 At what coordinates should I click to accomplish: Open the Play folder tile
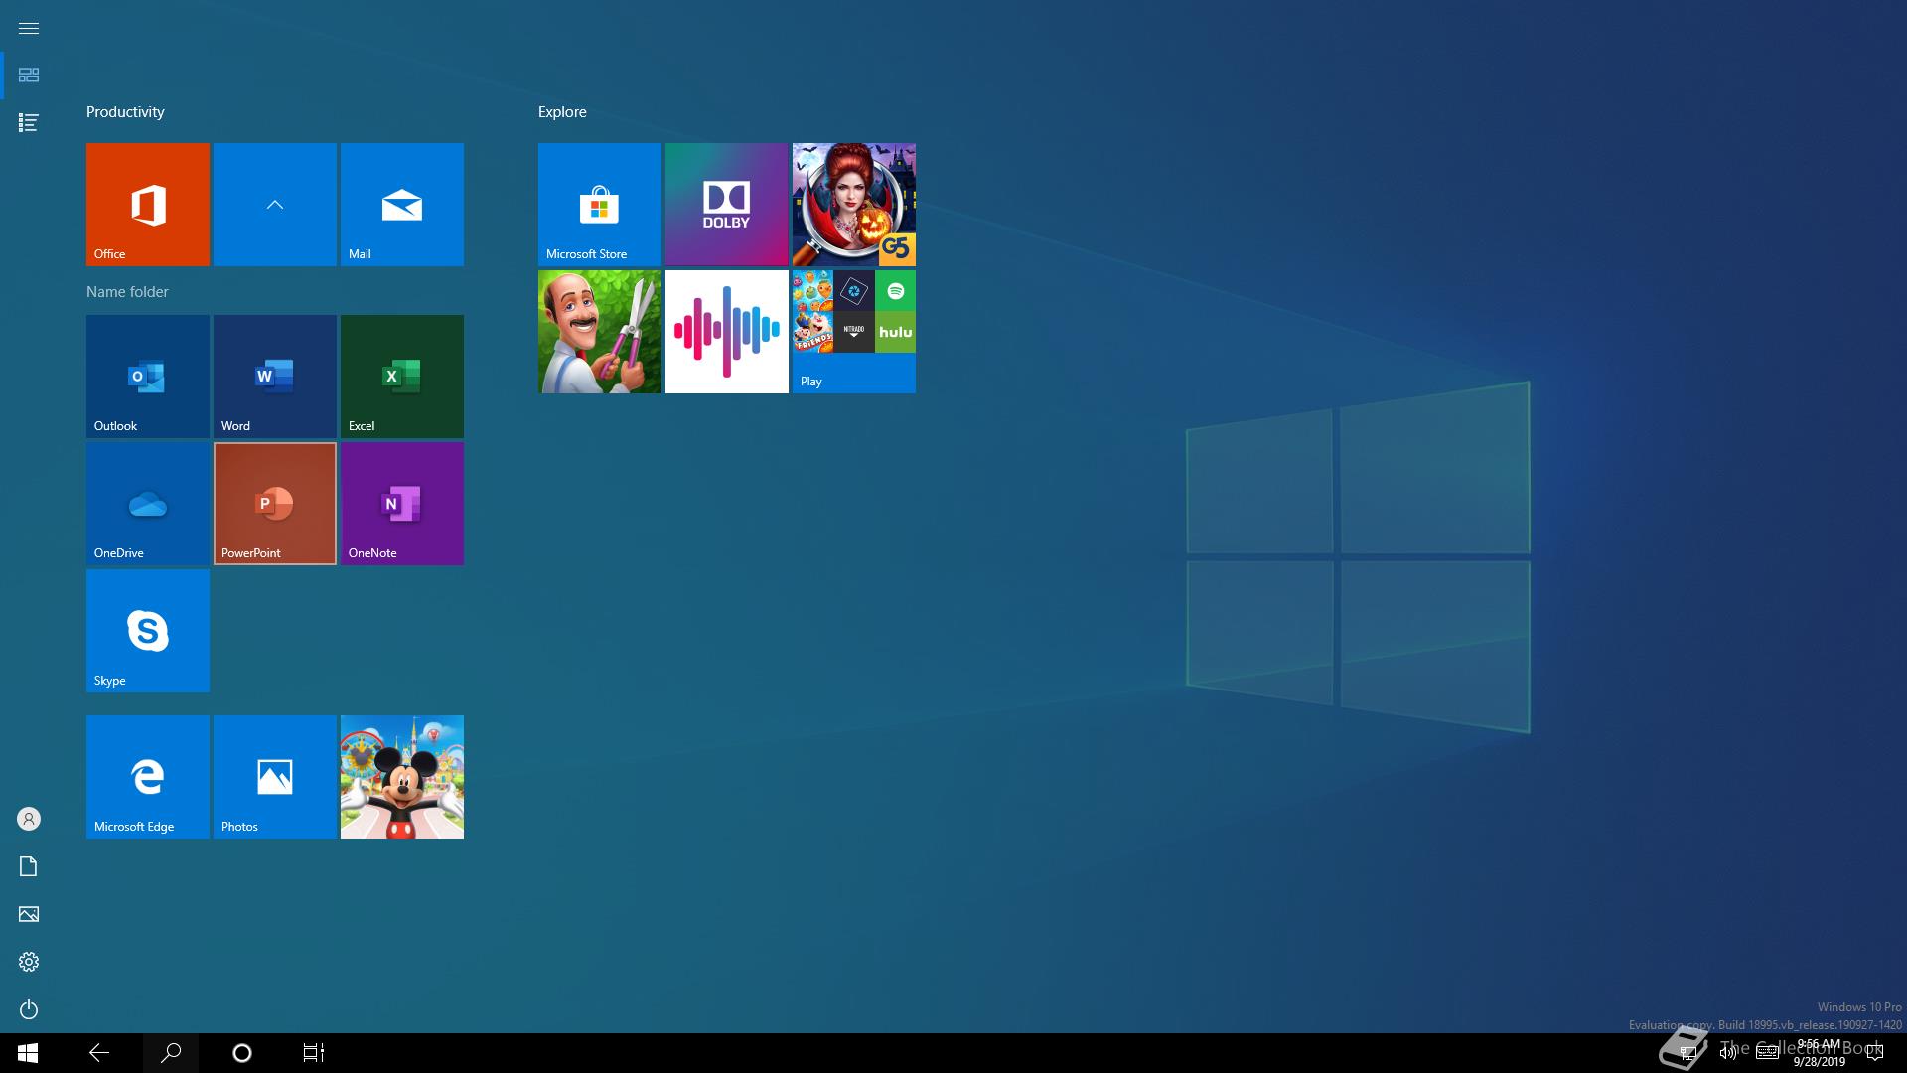pyautogui.click(x=854, y=332)
